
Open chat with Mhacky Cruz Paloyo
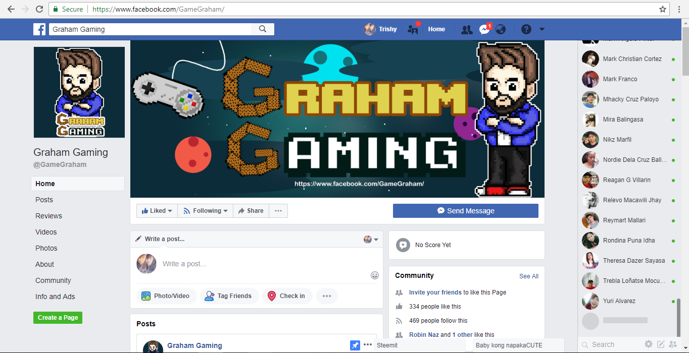[x=628, y=99]
